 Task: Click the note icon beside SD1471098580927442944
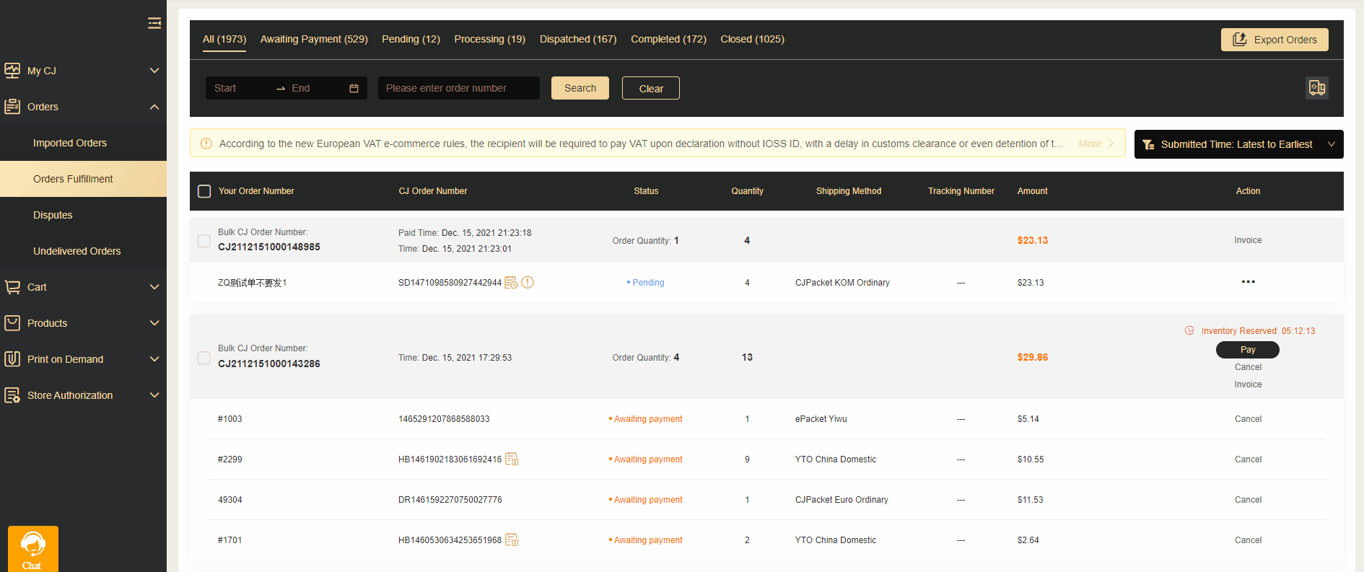click(511, 283)
